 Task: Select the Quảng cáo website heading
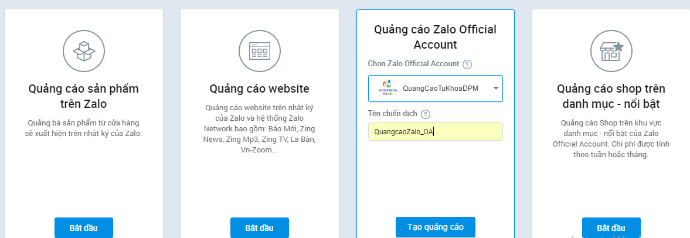(260, 89)
